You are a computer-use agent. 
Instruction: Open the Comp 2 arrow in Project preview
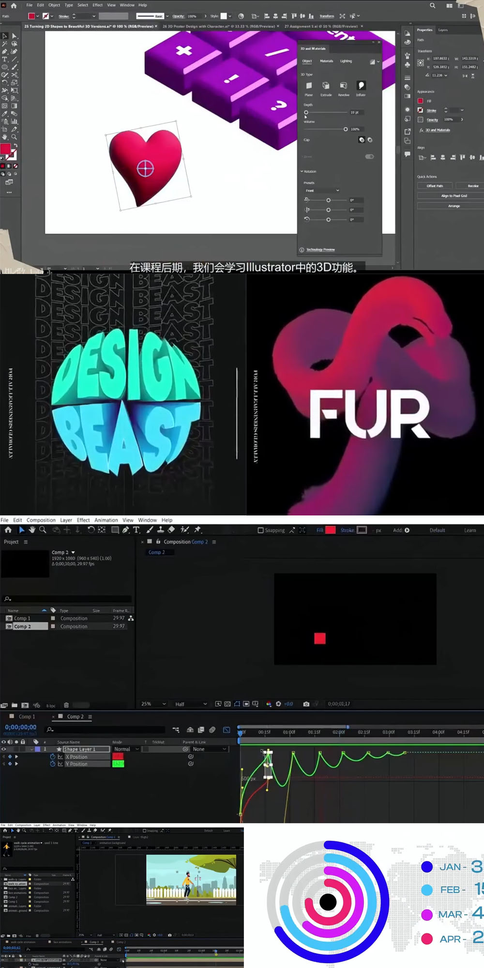tap(73, 552)
